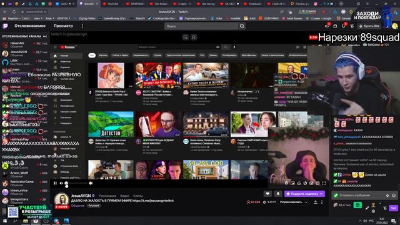Mute the stream volume speaker icon
This screenshot has width=400, height=225.
click(61, 183)
